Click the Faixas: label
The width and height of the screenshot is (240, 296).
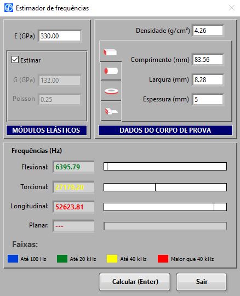[x=25, y=244]
